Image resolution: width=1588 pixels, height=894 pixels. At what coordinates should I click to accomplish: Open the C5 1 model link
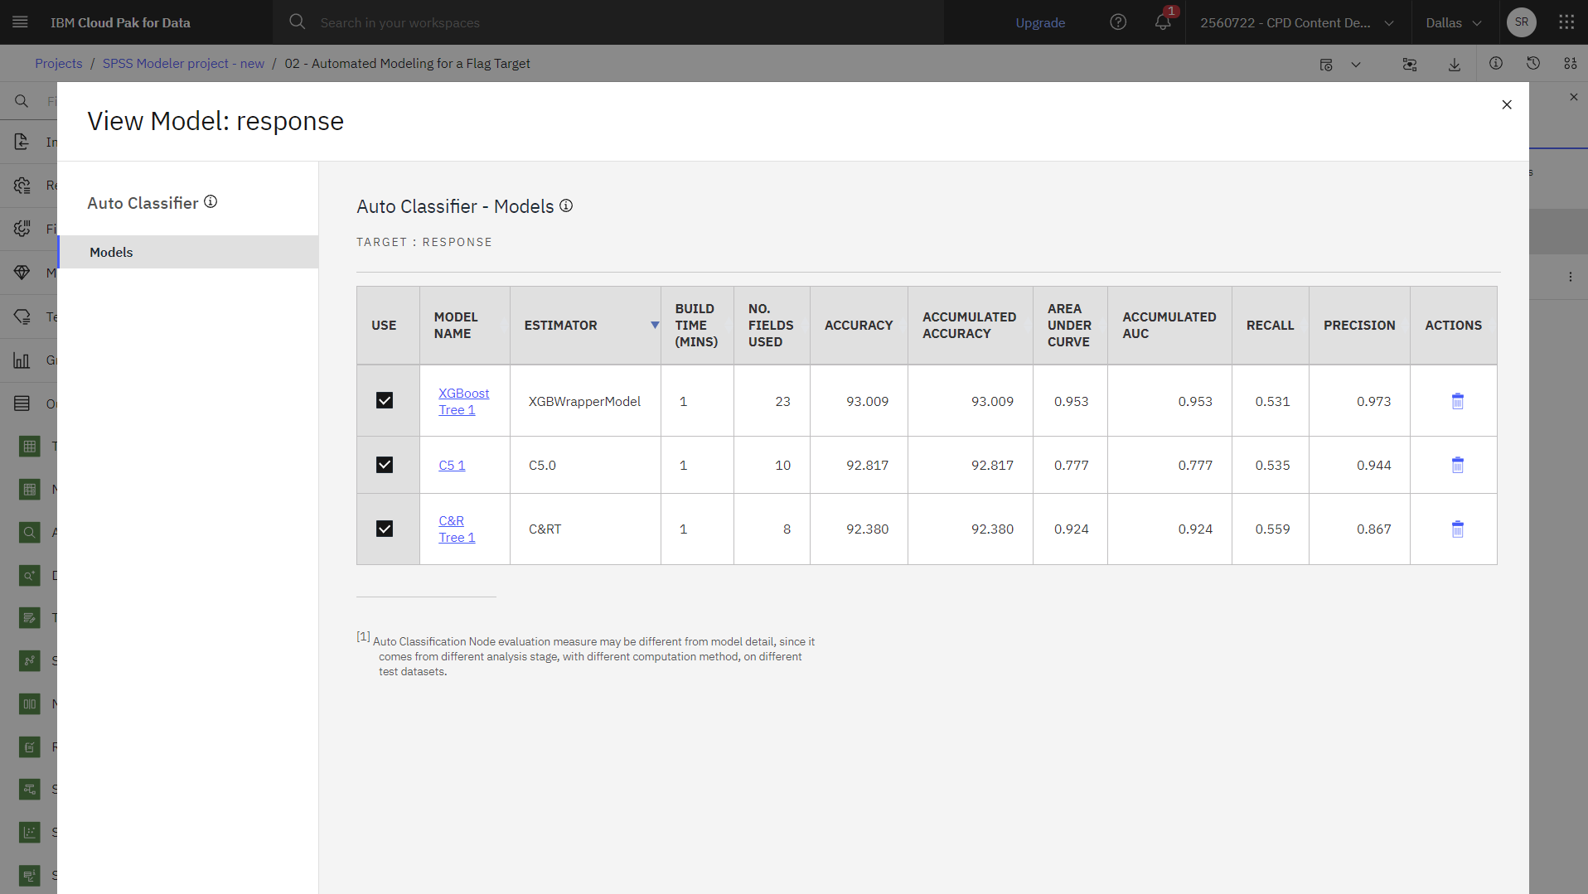point(452,465)
